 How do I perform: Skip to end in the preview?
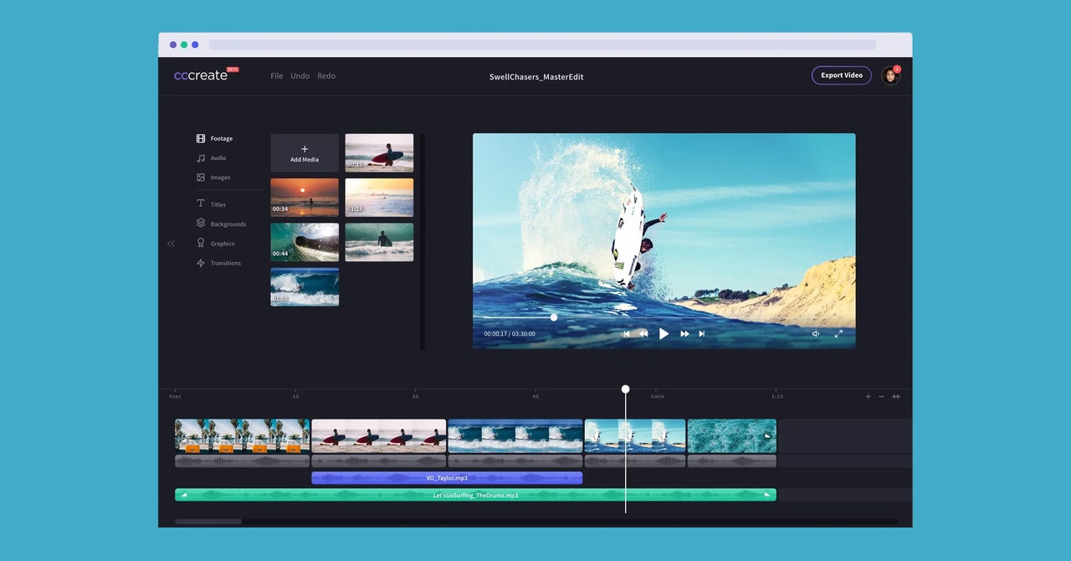pos(702,333)
